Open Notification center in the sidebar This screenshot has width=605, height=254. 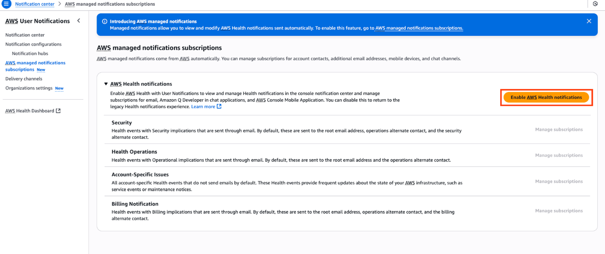(25, 35)
